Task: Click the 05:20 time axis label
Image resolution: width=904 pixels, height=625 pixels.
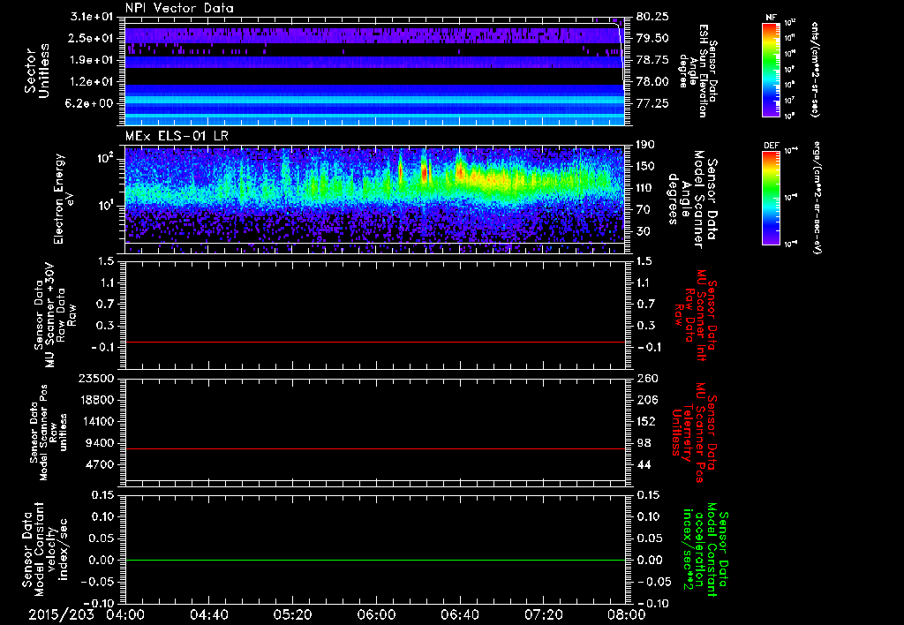Action: pyautogui.click(x=292, y=614)
